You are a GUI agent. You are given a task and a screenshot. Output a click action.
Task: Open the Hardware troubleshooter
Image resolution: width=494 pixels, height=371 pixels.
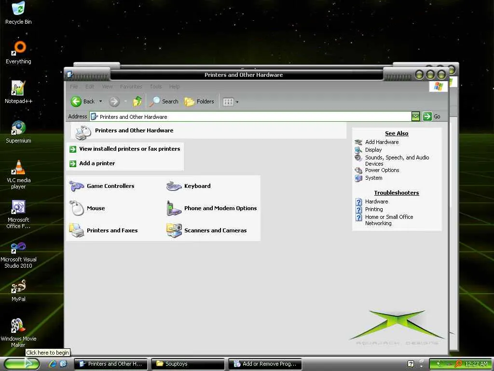click(376, 201)
